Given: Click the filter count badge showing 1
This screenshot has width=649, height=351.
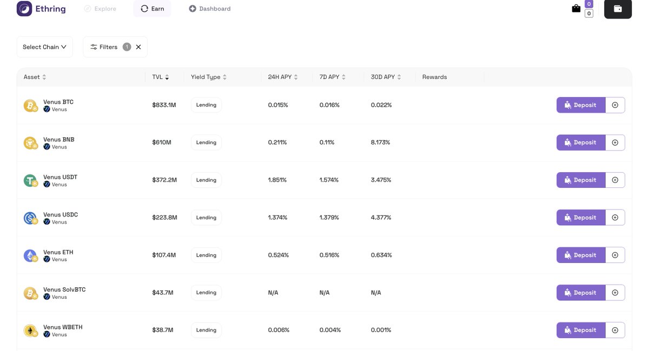Looking at the screenshot, I should [x=127, y=47].
